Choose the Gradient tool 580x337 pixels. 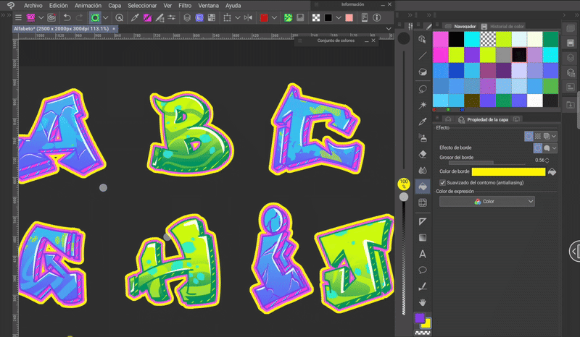coord(423,237)
